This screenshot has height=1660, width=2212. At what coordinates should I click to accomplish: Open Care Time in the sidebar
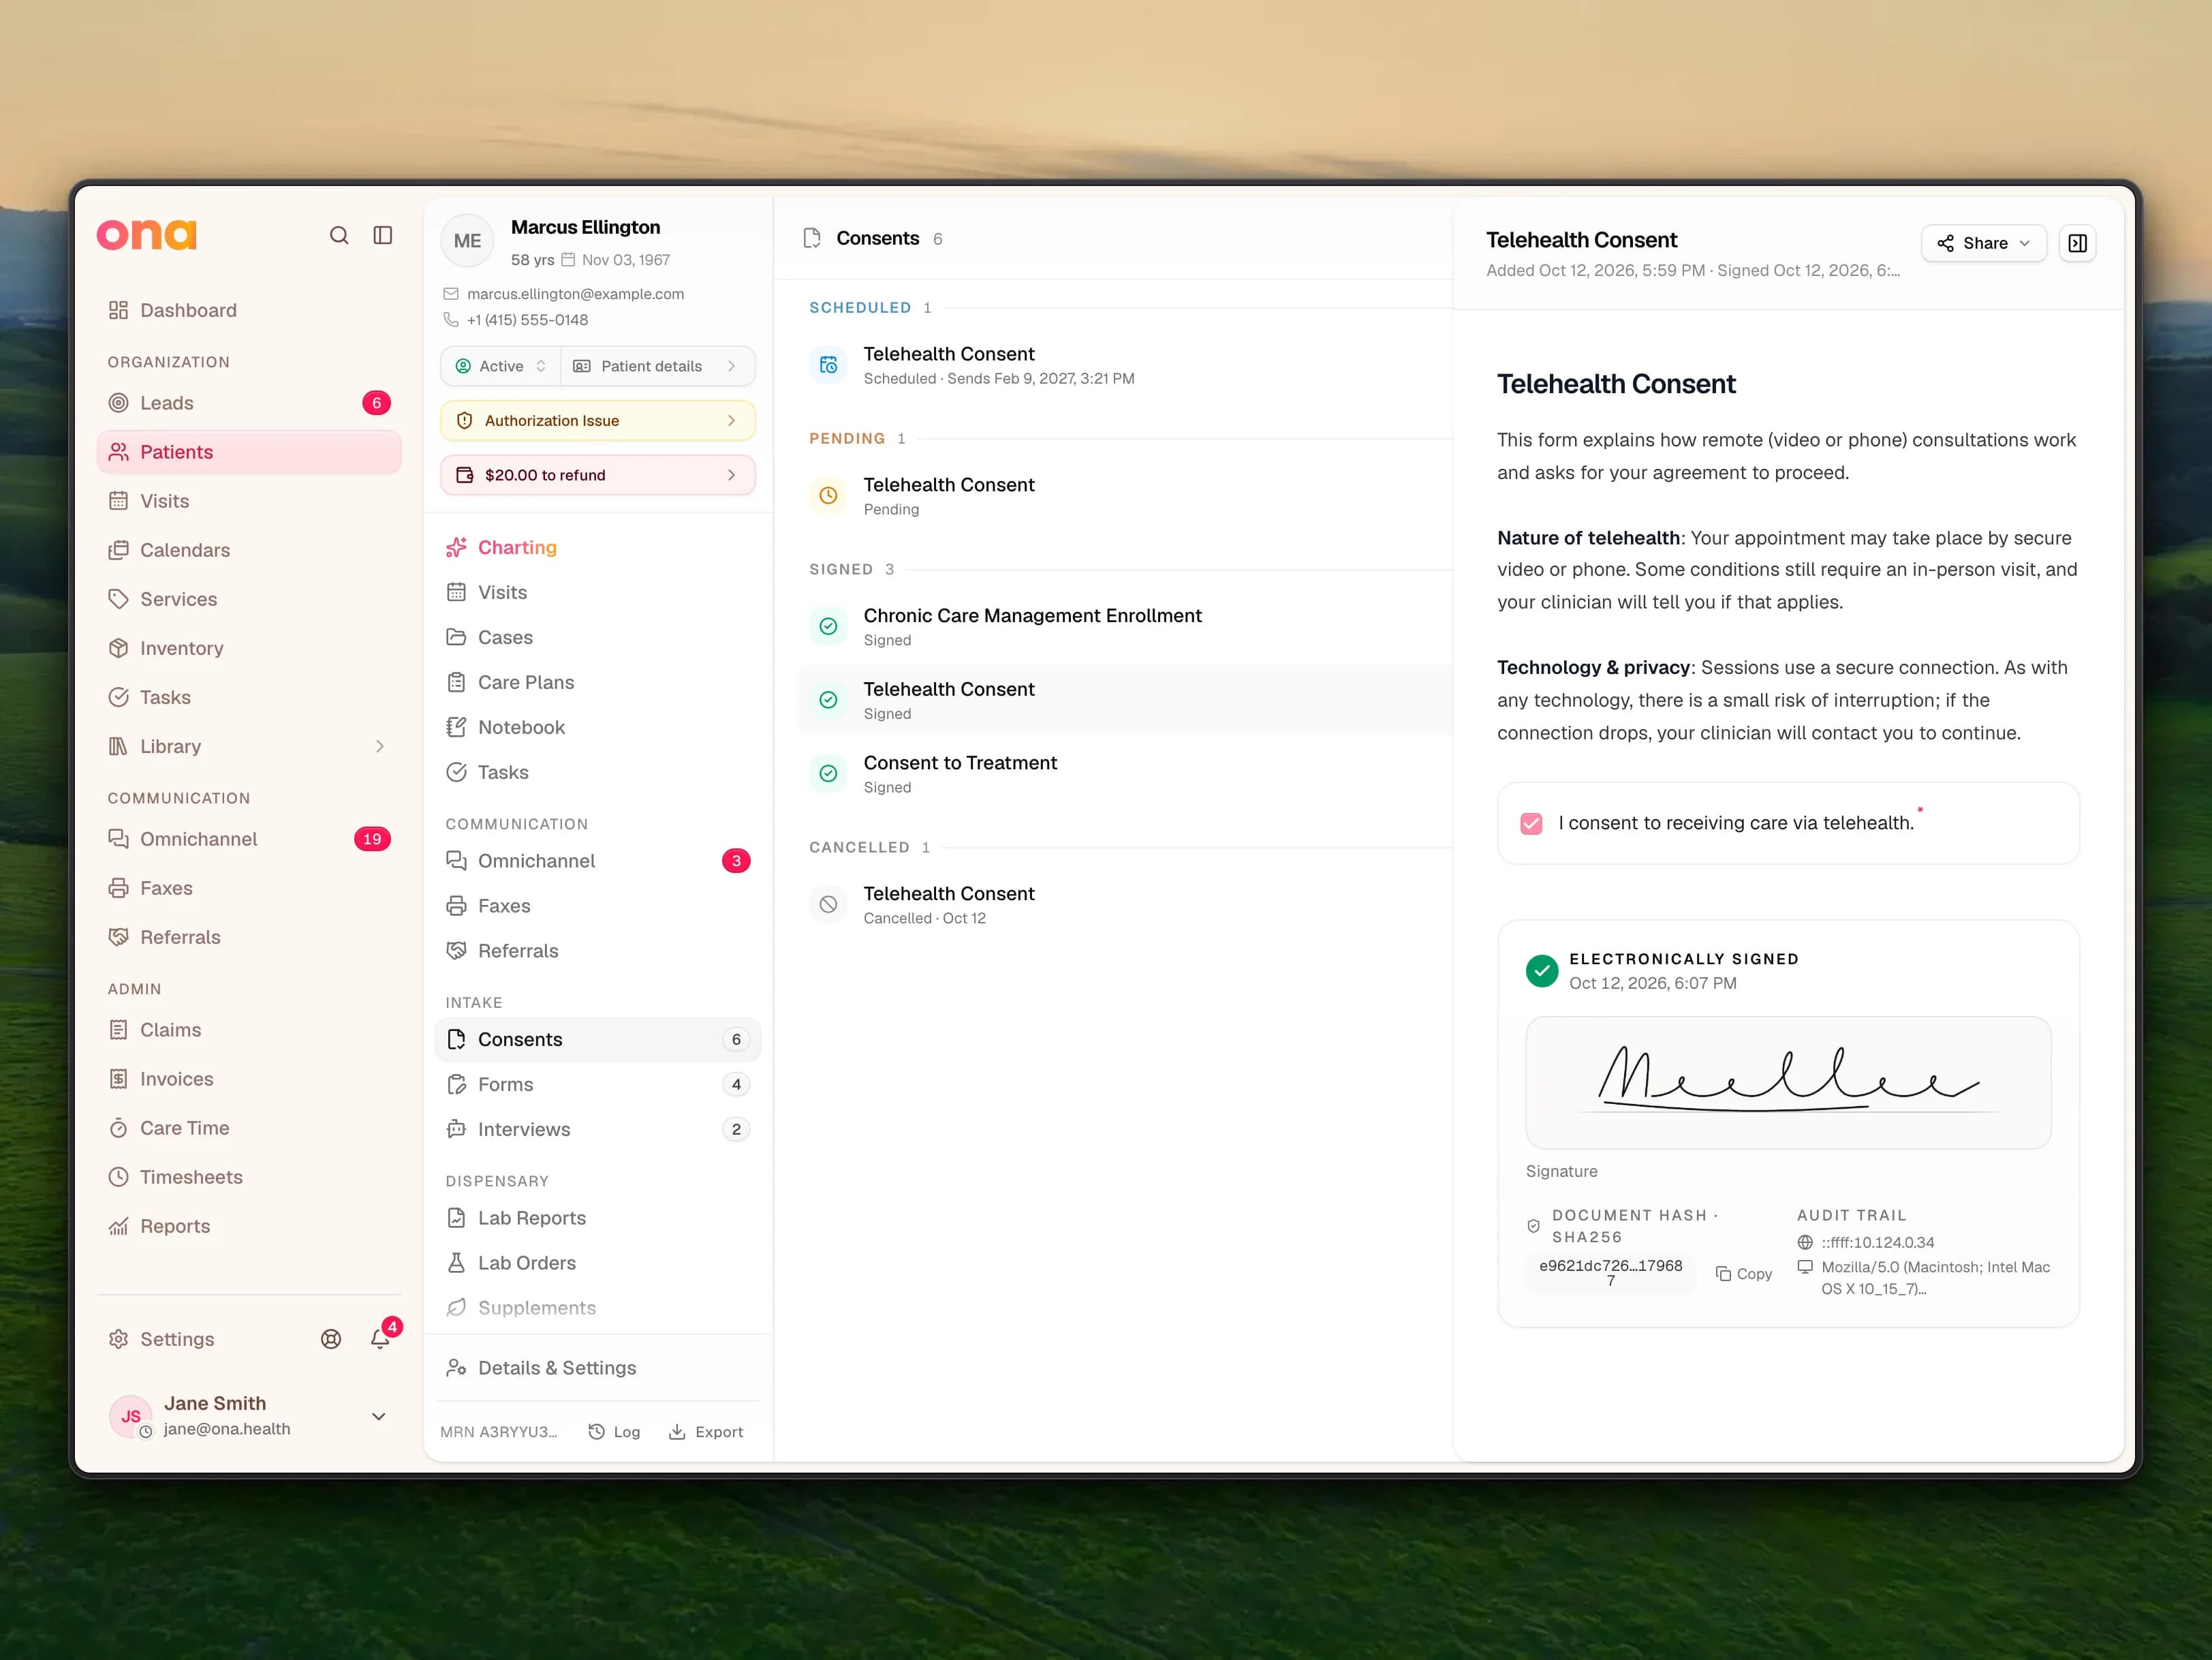coord(249,1128)
